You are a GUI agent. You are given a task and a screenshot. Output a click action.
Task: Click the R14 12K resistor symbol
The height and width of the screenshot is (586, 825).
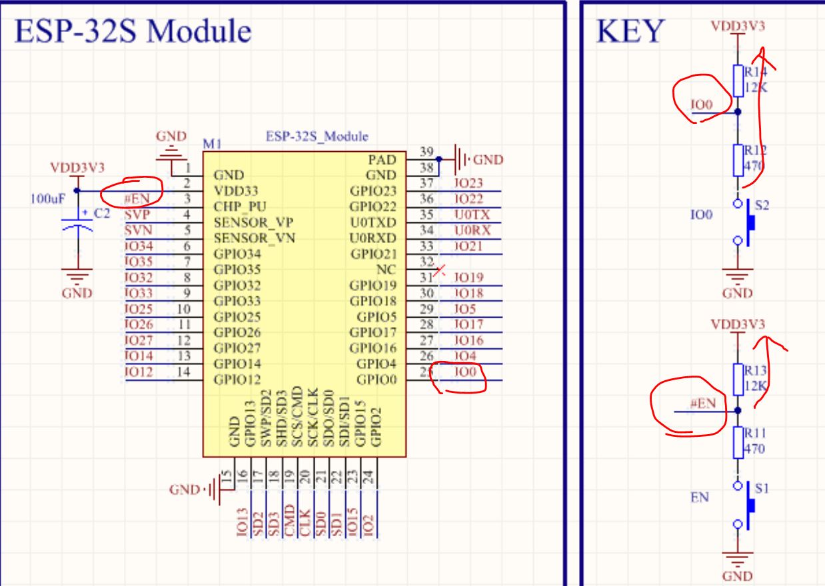click(737, 81)
